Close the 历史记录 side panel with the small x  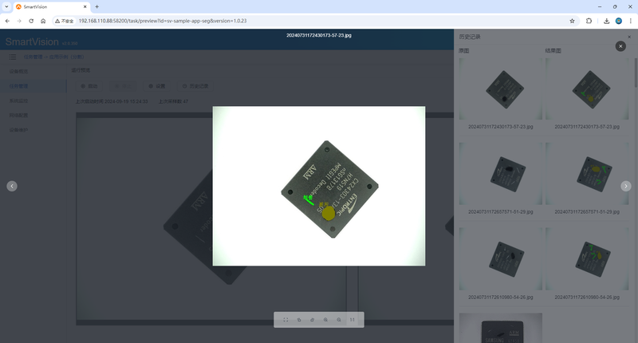629,37
